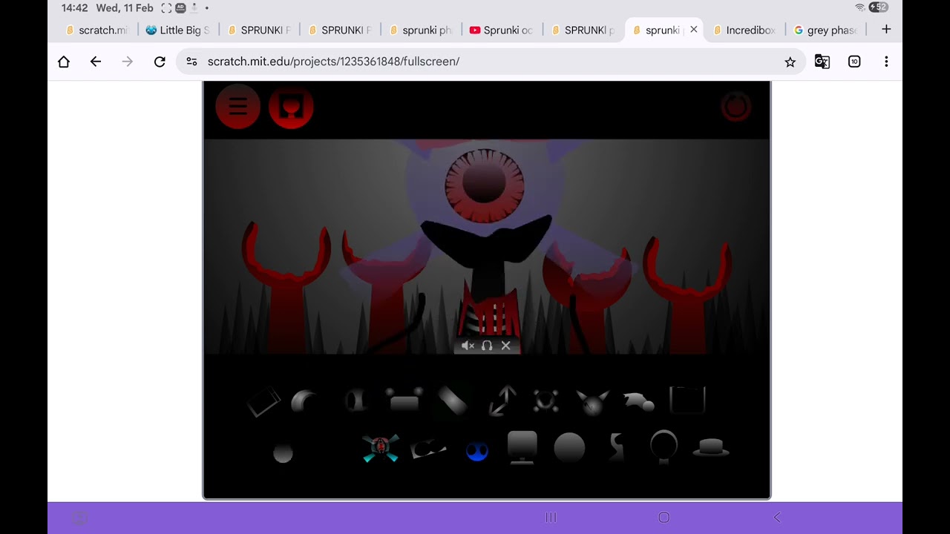Switch to the Little Big S tab
This screenshot has width=950, height=534.
click(178, 30)
